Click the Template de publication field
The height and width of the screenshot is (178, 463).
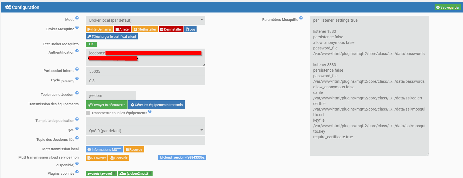[x=145, y=121]
